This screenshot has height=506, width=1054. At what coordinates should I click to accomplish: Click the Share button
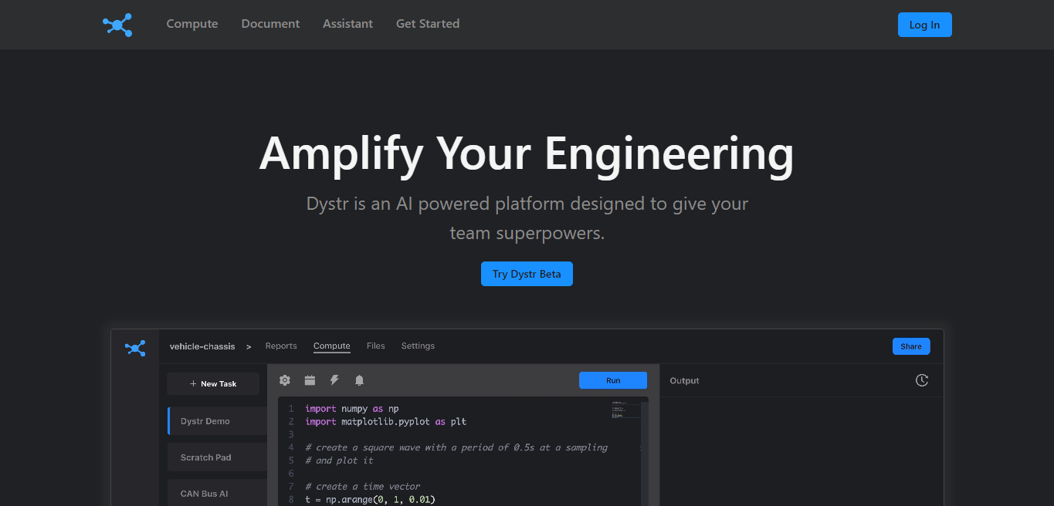point(911,346)
